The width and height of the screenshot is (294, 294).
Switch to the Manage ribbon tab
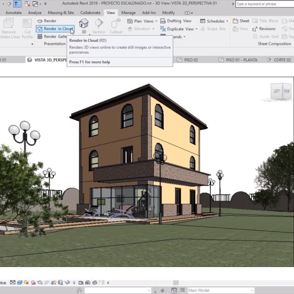(x=128, y=13)
